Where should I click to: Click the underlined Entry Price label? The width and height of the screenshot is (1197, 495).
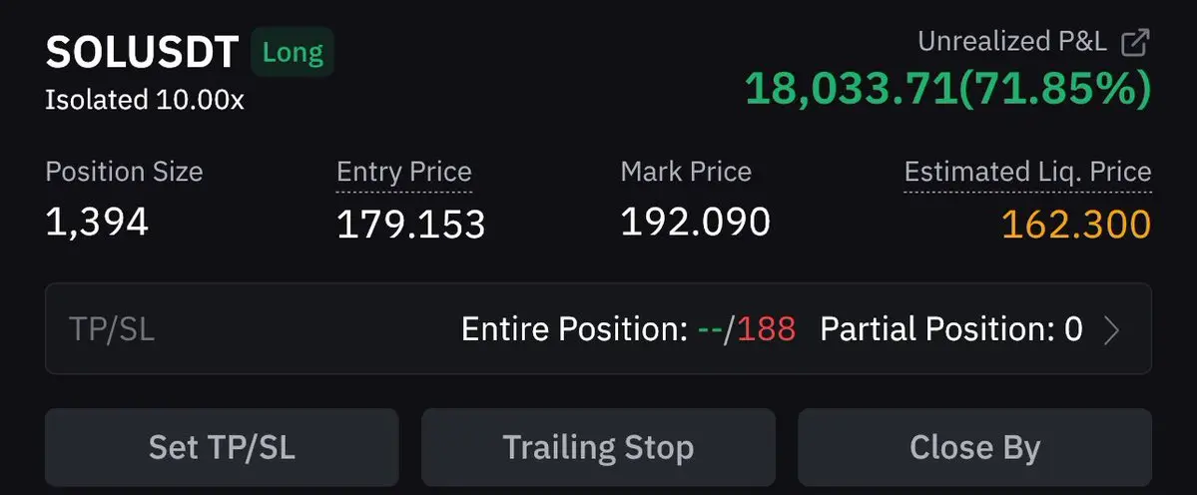pyautogui.click(x=404, y=172)
